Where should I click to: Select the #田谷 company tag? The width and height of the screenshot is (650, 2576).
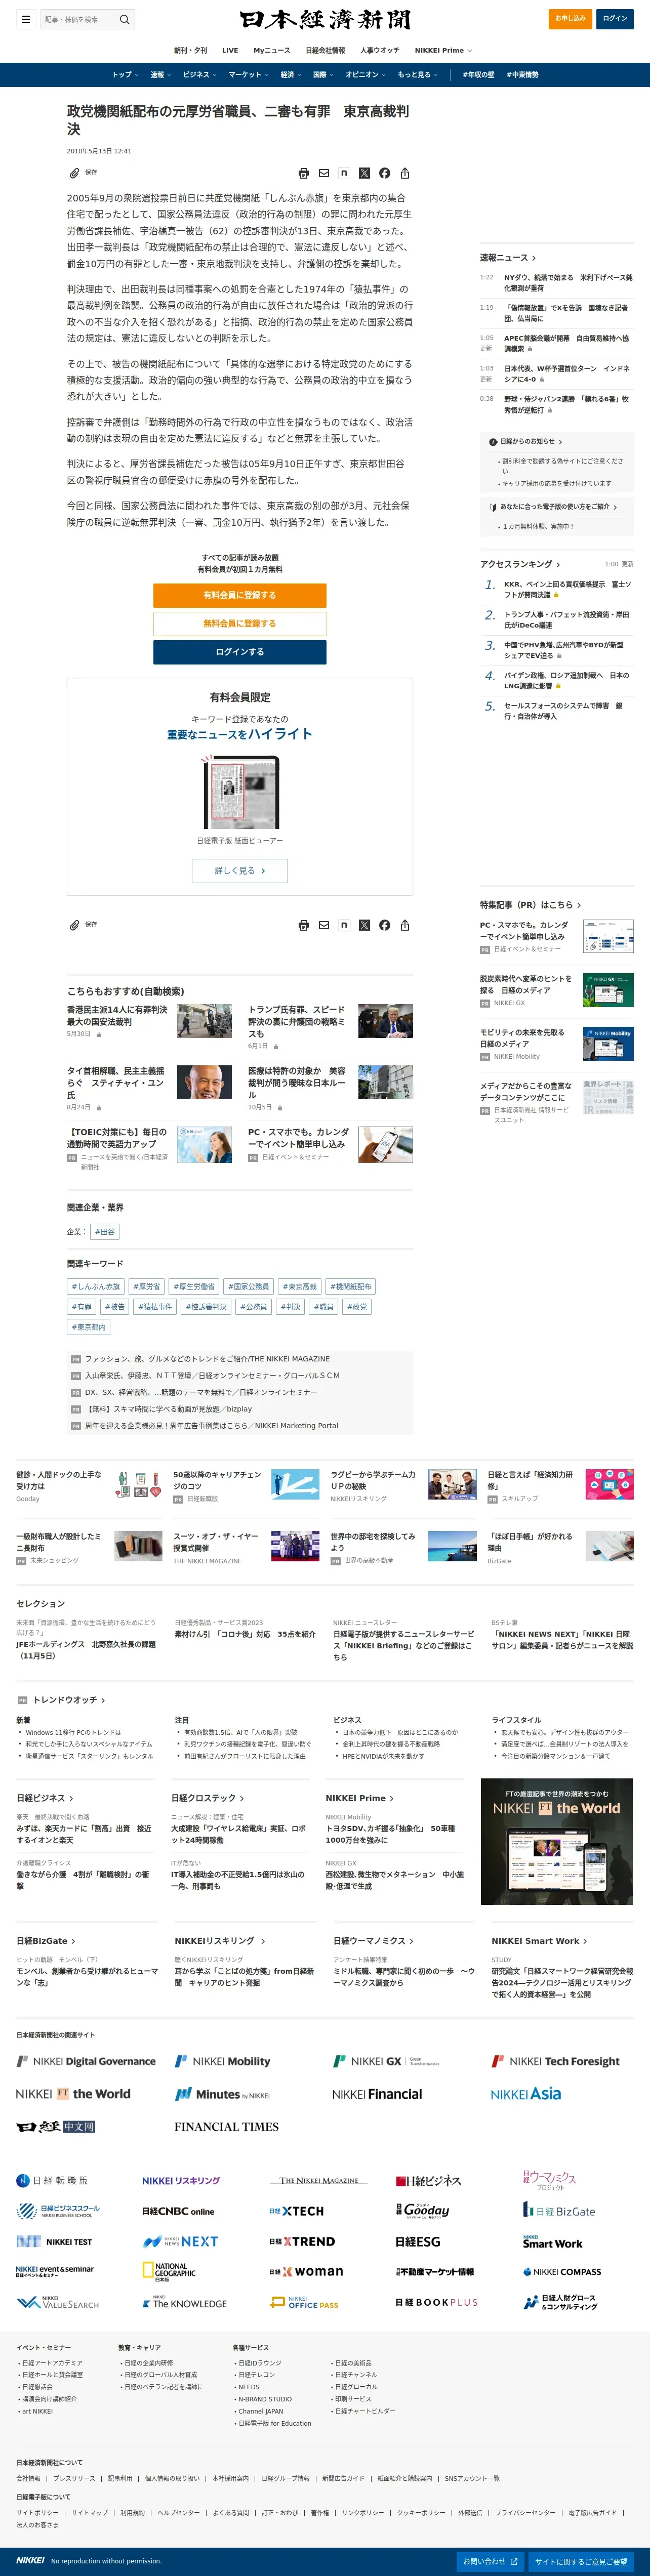click(x=105, y=1232)
